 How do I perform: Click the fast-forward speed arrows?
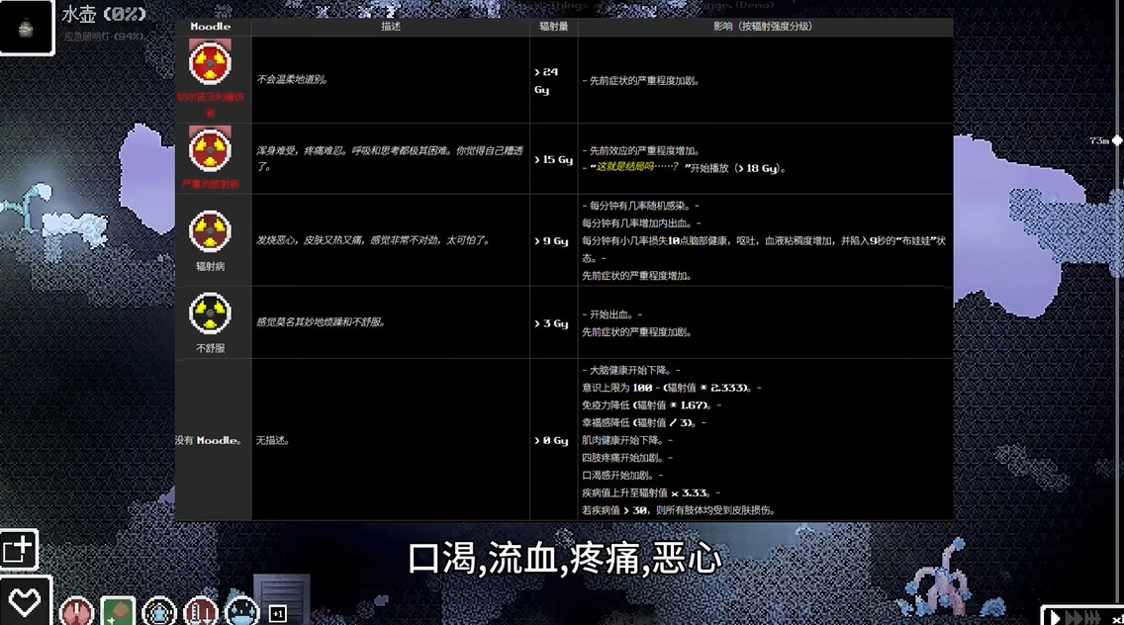pos(1082,617)
